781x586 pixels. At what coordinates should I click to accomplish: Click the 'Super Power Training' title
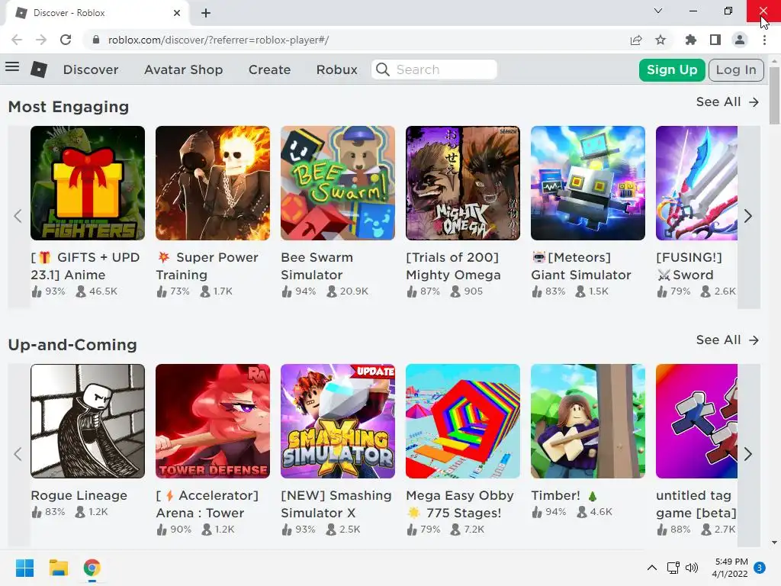tap(207, 266)
